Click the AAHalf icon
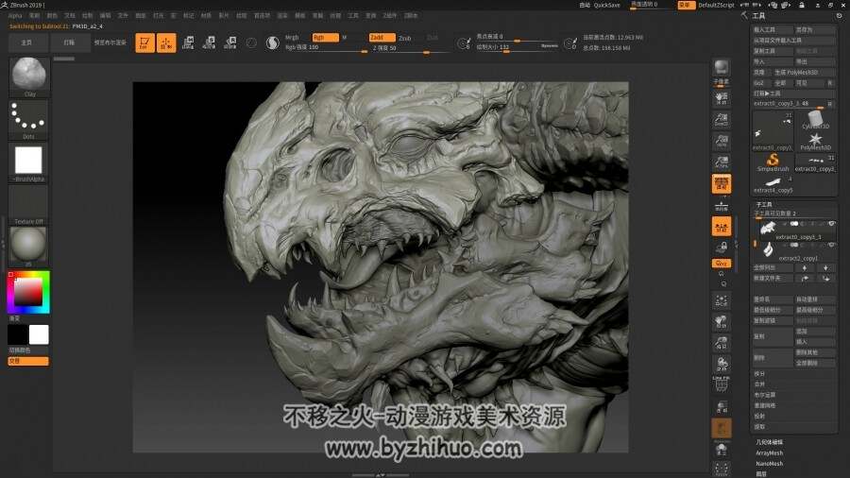The image size is (850, 478). pos(722,162)
